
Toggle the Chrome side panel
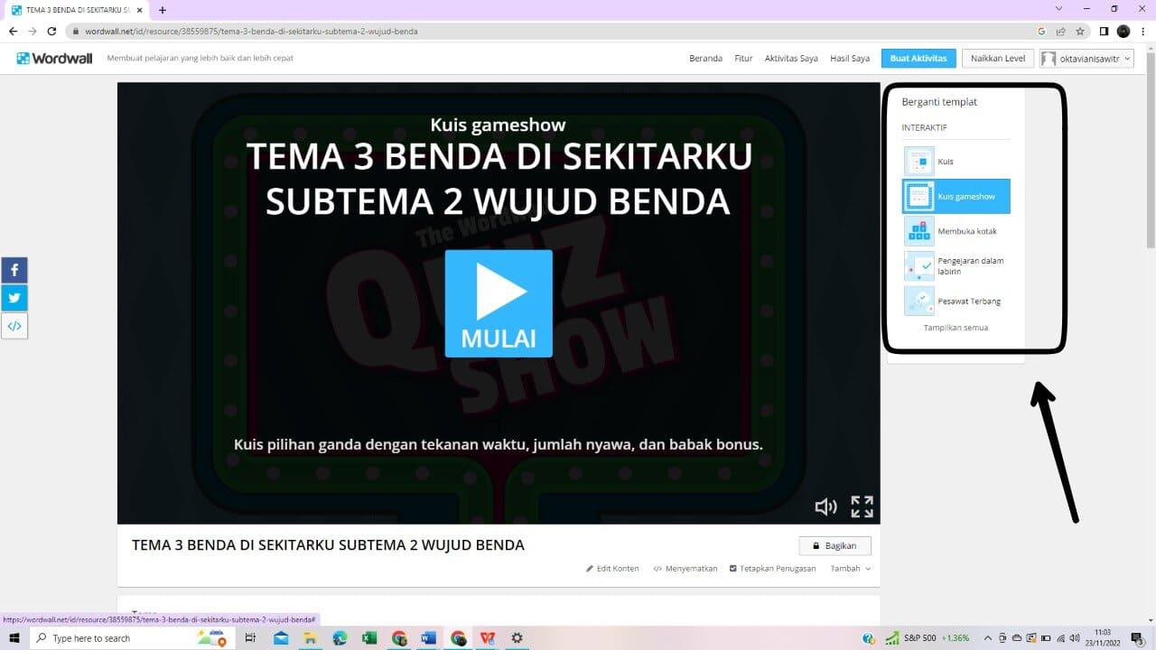click(1104, 31)
